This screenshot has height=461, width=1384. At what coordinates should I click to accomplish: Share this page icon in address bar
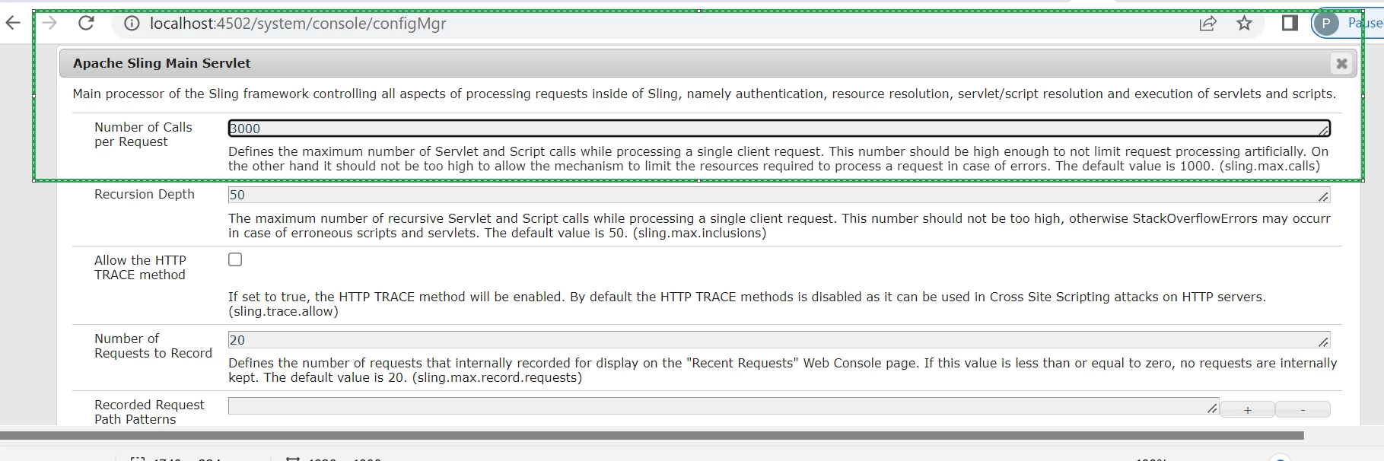point(1207,24)
